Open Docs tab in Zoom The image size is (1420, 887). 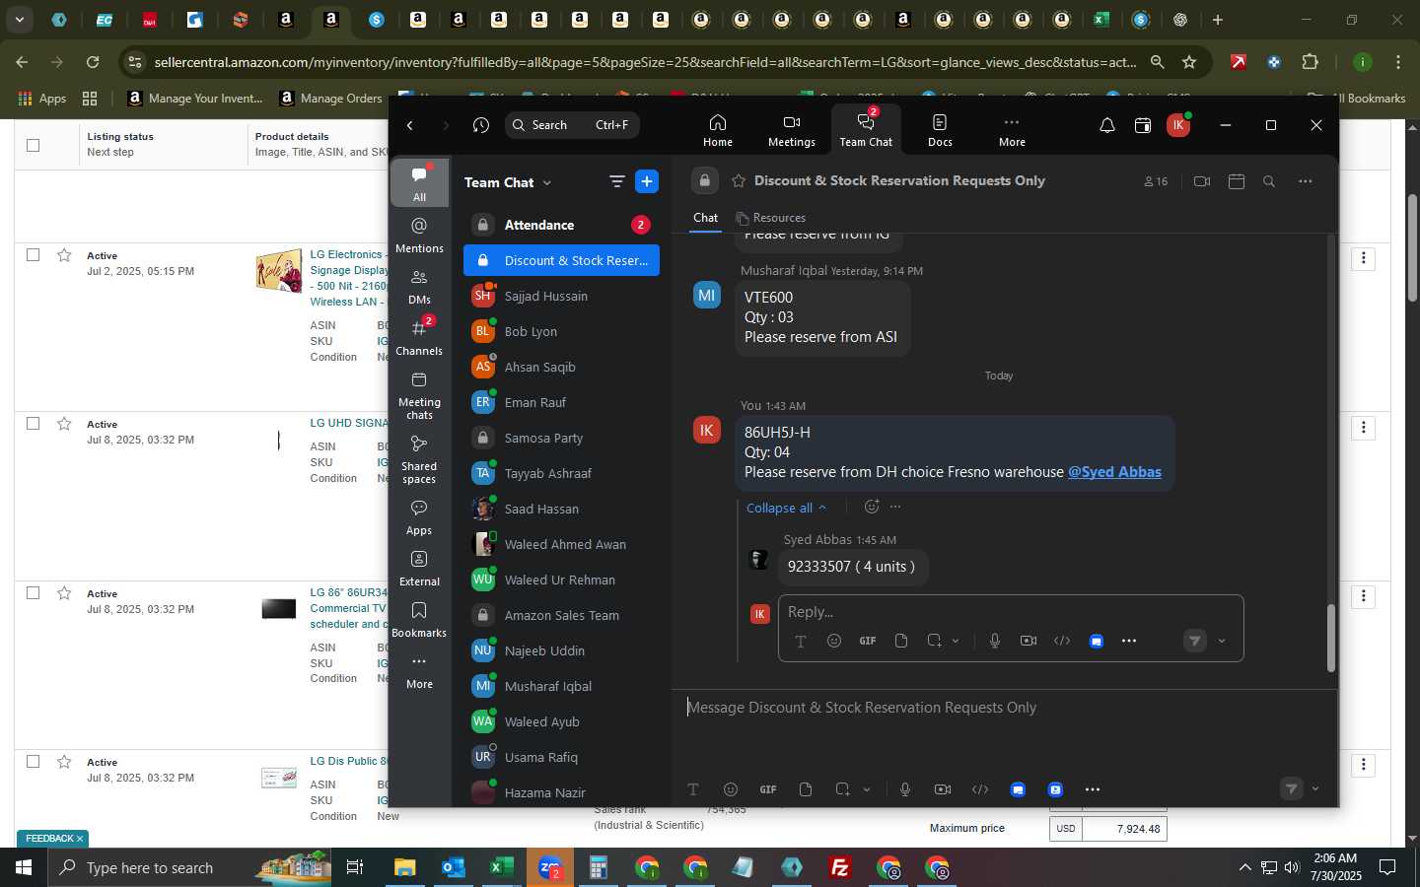(940, 129)
